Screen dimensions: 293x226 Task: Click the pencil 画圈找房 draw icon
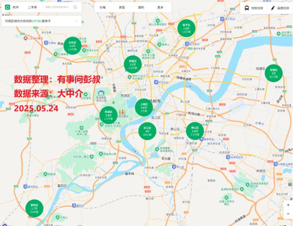pyautogui.click(x=273, y=8)
